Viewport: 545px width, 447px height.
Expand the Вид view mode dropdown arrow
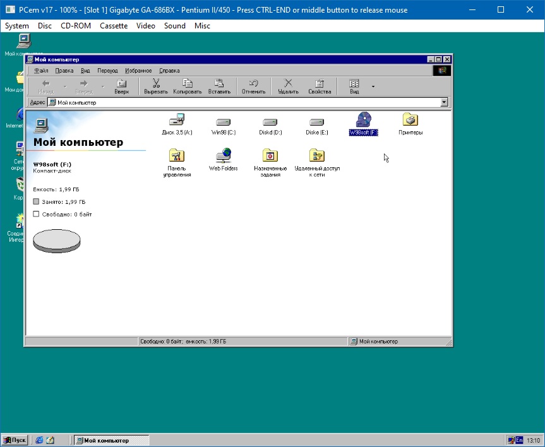[373, 86]
